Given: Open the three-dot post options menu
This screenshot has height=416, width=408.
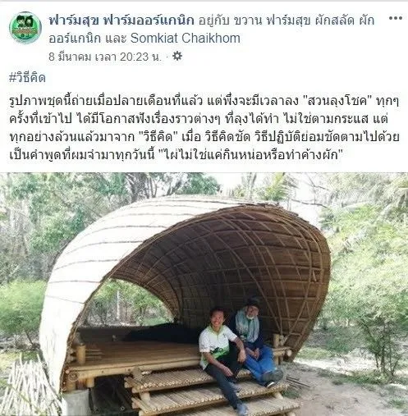Looking at the screenshot, I should (x=395, y=19).
